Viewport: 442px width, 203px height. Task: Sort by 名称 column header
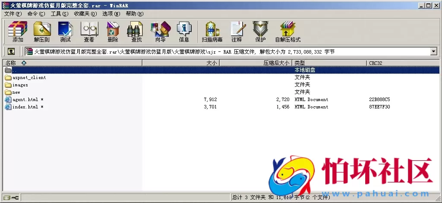(x=73, y=63)
